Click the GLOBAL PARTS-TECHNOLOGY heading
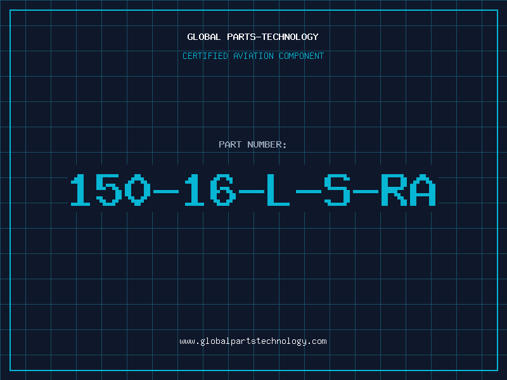This screenshot has height=380, width=507. point(253,37)
